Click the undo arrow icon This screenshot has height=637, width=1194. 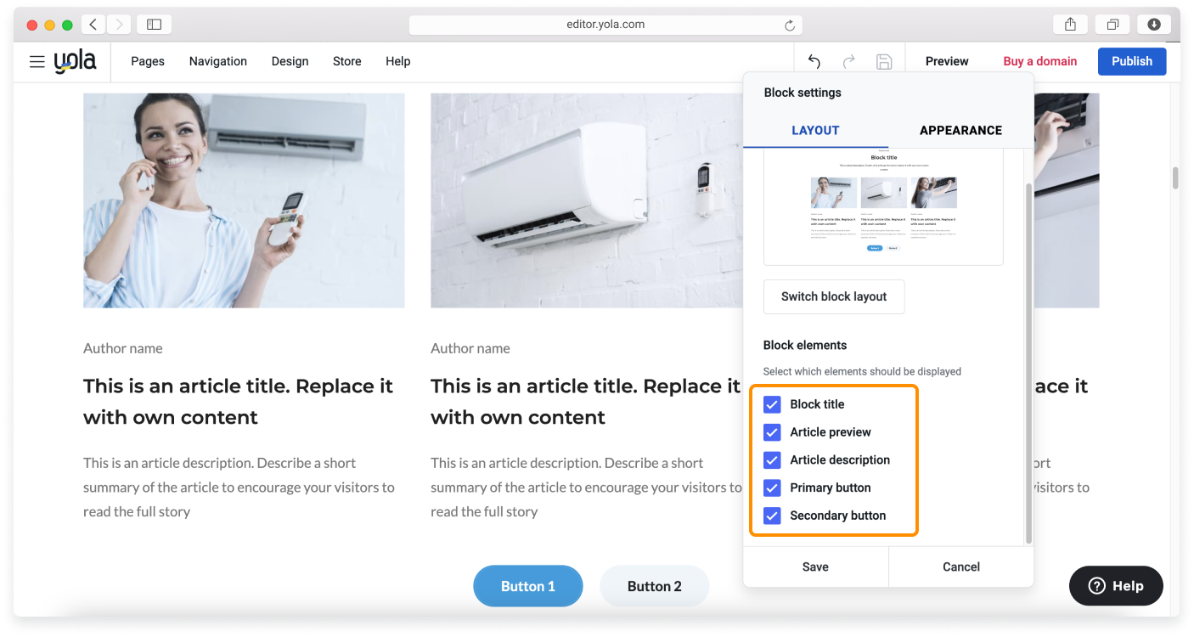814,61
